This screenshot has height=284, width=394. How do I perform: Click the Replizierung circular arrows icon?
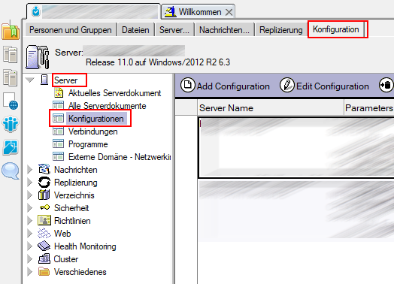(44, 182)
